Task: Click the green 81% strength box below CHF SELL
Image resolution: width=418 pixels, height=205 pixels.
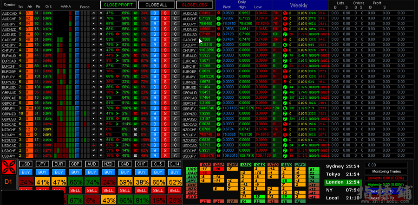Action: pos(141,200)
